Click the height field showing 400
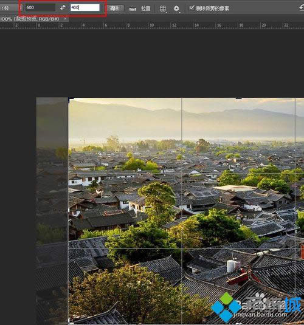The image size is (304, 325). (x=85, y=8)
